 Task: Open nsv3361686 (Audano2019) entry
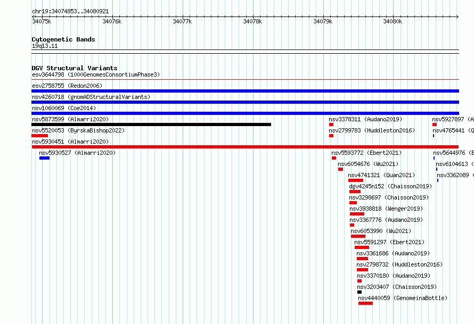pos(393,253)
